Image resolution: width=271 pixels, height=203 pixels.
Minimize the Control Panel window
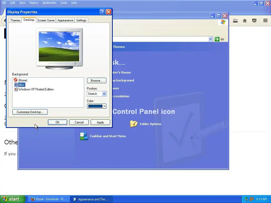(x=213, y=16)
